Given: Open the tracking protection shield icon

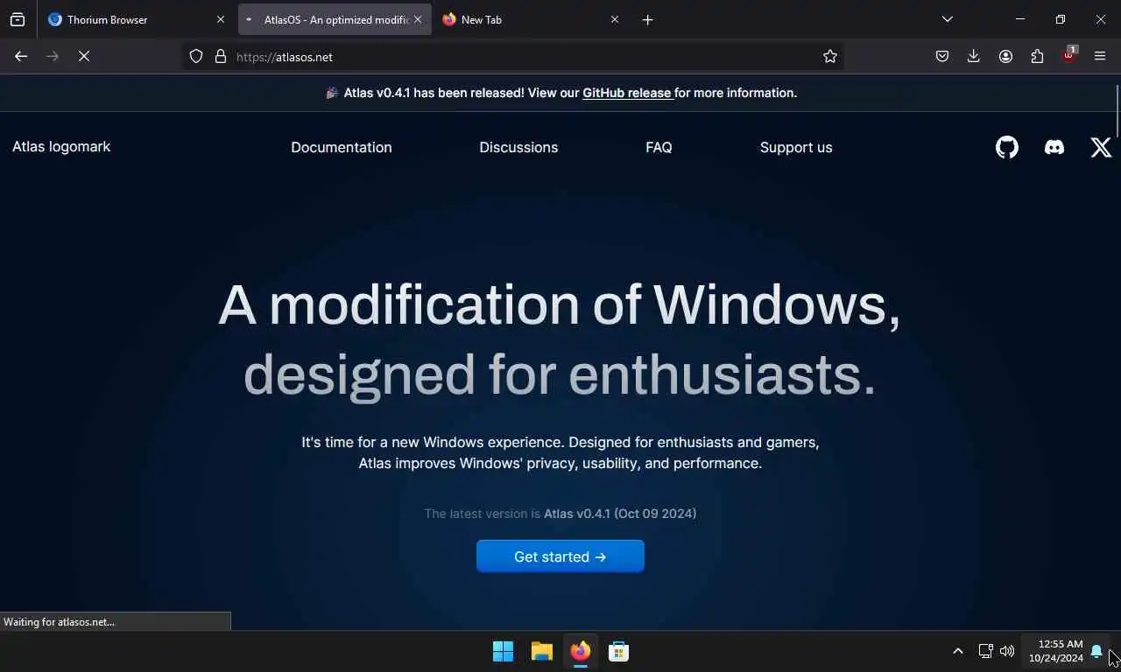Looking at the screenshot, I should pyautogui.click(x=196, y=56).
